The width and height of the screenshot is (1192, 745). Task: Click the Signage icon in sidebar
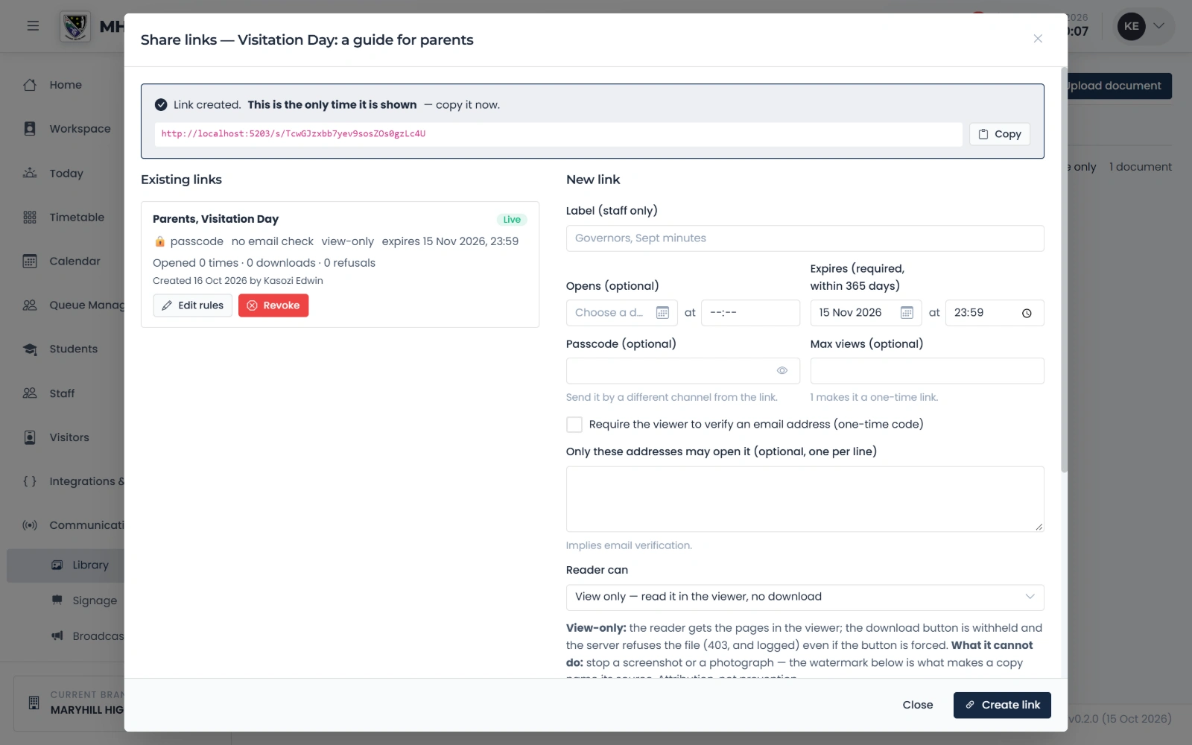point(57,600)
